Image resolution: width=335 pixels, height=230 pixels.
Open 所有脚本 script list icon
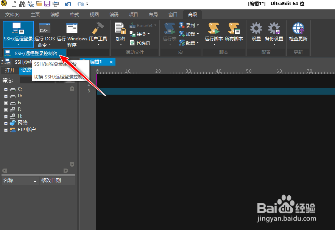tap(234, 29)
